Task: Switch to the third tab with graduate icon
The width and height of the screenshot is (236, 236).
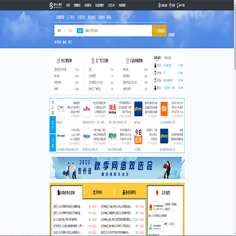Action: pos(130,192)
